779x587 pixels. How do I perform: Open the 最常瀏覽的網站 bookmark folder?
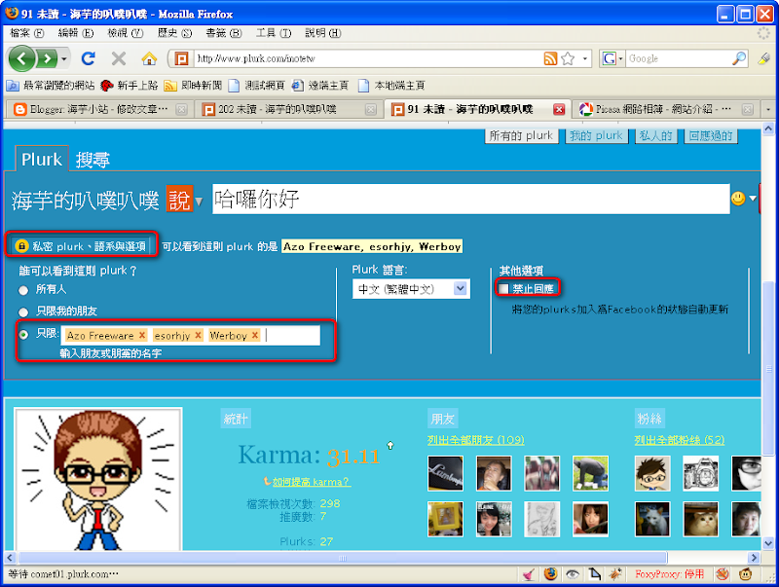point(51,86)
